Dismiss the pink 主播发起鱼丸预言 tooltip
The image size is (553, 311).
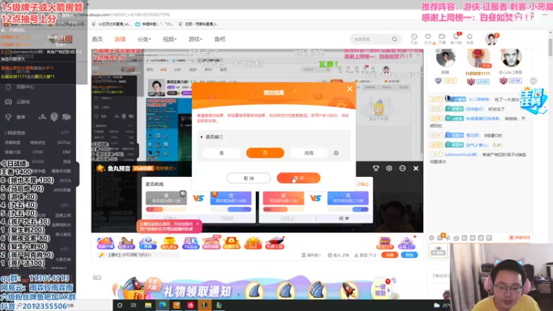coord(198,224)
